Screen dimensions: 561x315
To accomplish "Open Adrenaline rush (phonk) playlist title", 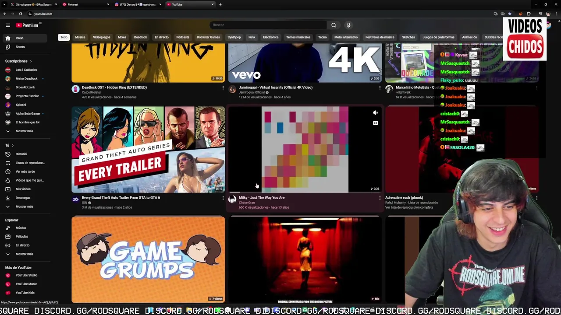I will 404,198.
